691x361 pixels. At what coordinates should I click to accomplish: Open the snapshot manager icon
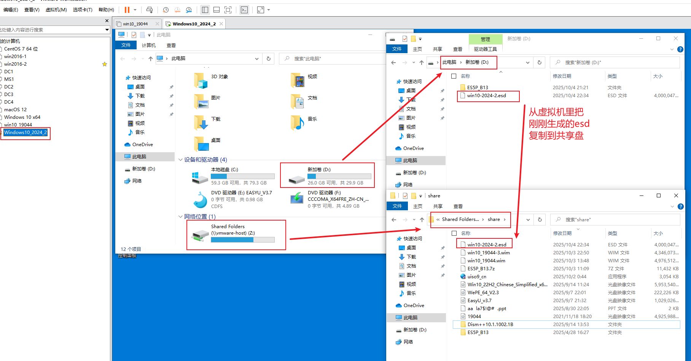coord(189,10)
